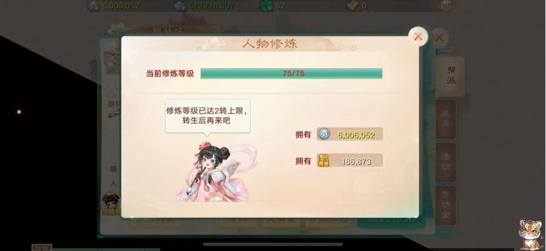Tap the gold badge icon beside 186,873
The width and height of the screenshot is (546, 251).
coord(324,161)
